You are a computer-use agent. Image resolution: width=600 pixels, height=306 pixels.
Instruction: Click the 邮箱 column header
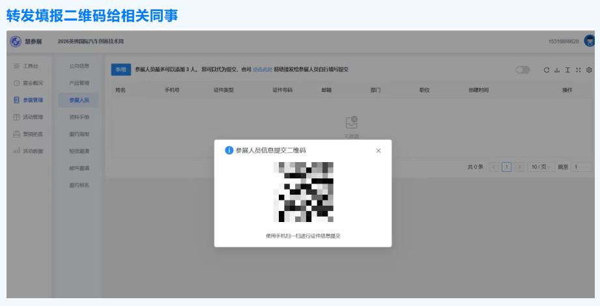[326, 90]
